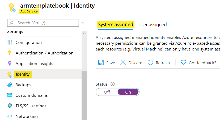Screen dimensions: 220x120
Task: Click the Custom domains www icon
Action: pos(10,95)
